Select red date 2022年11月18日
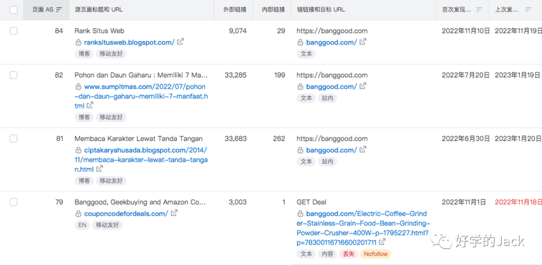Image resolution: width=542 pixels, height=265 pixels. tap(518, 202)
